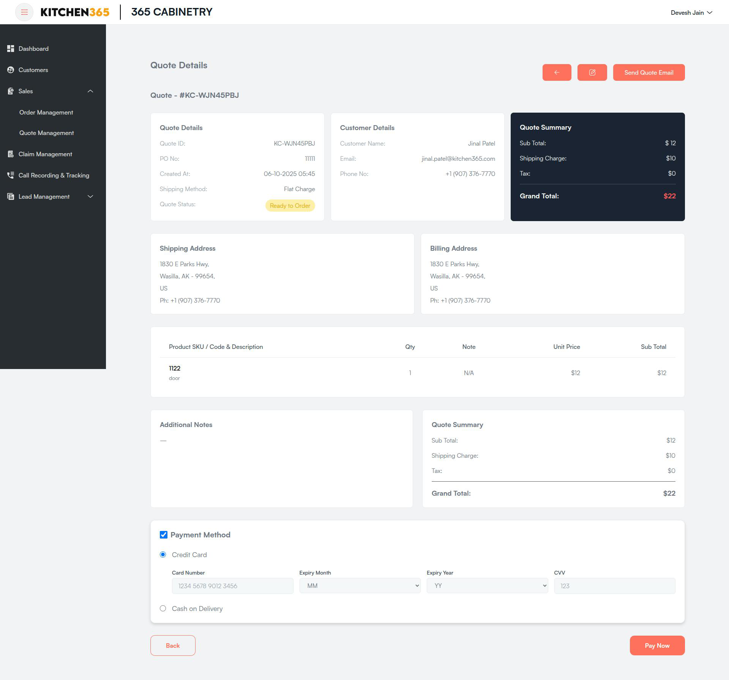Click the Pay Now button
Image resolution: width=729 pixels, height=680 pixels.
tap(657, 645)
